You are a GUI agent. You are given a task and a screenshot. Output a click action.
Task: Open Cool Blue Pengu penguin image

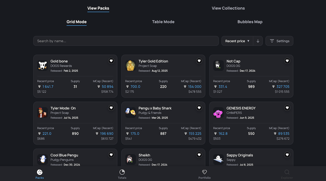[x=42, y=160]
